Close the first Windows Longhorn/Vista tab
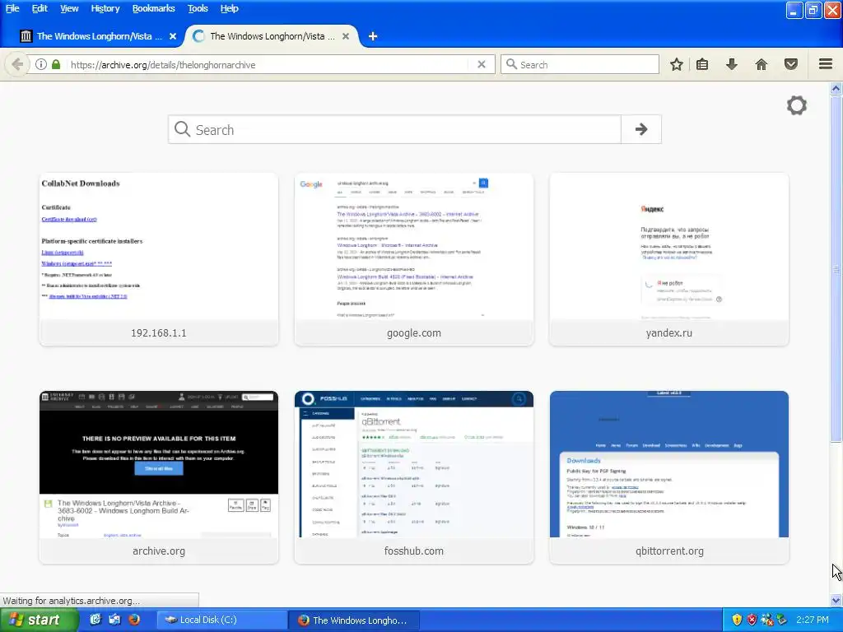The image size is (843, 632). click(173, 36)
